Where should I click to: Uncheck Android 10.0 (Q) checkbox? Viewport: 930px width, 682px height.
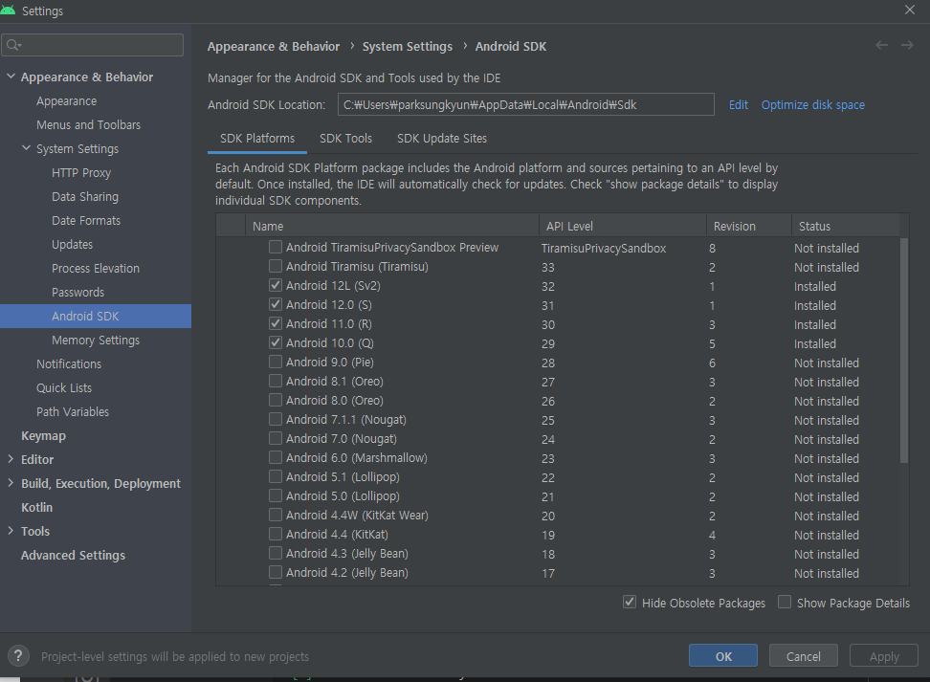coord(276,342)
